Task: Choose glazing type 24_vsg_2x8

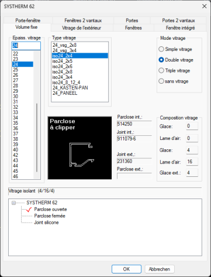Action: coord(79,45)
